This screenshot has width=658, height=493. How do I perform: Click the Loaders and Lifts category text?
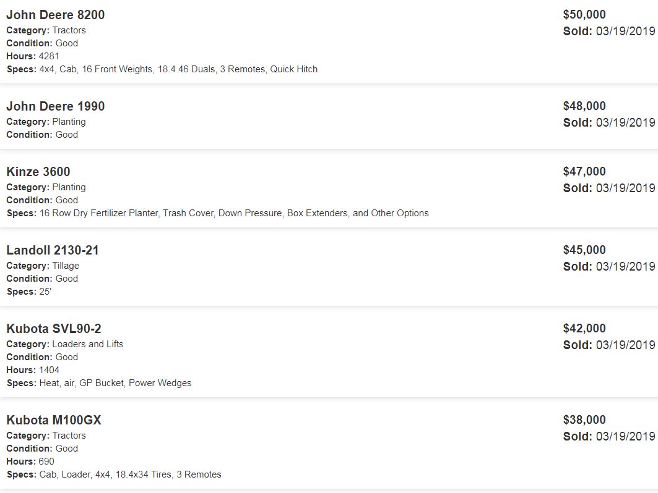pos(88,344)
